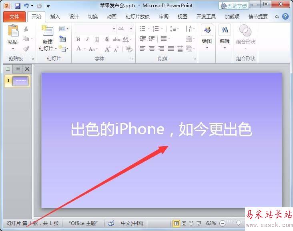This screenshot has width=293, height=231.
Task: Switch to the 插入 ribbon tab
Action: [55, 17]
